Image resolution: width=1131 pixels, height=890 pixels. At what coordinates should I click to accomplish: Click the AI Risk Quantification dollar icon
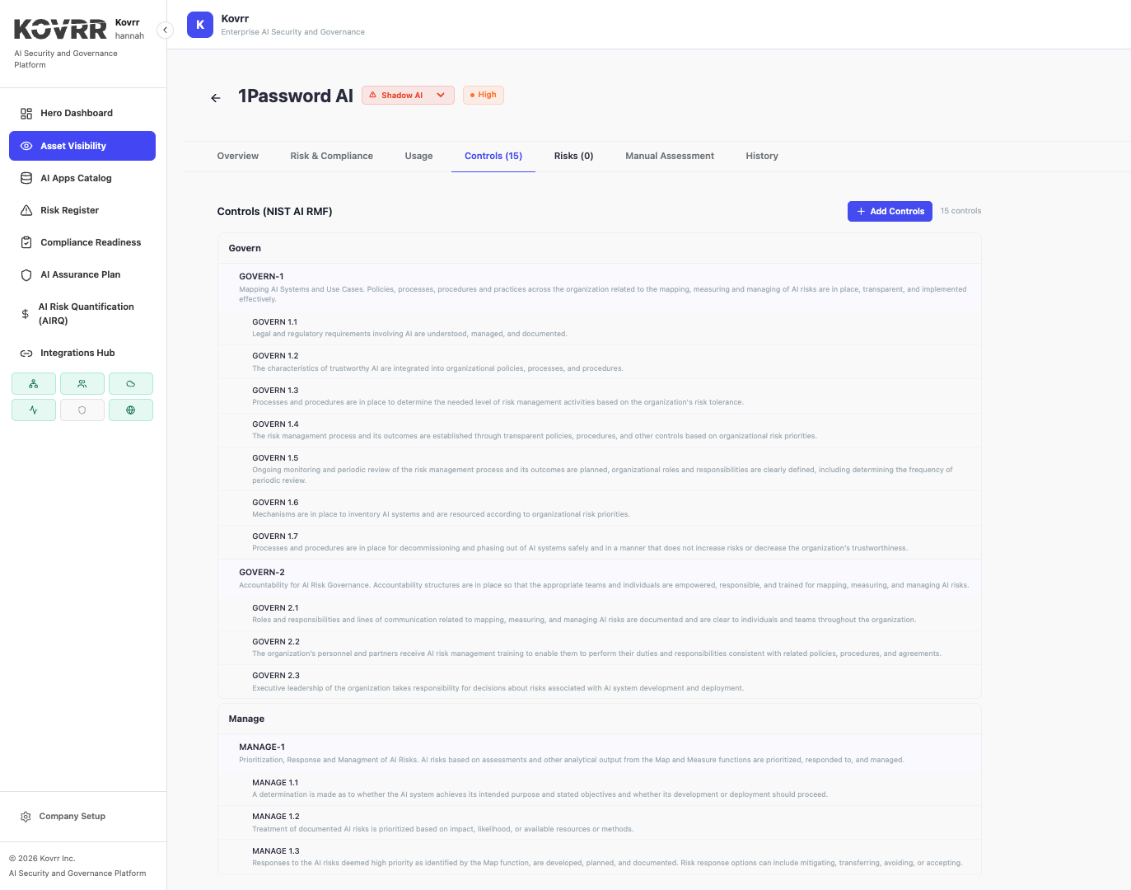point(26,314)
